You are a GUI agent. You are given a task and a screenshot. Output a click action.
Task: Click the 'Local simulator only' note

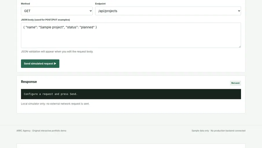pos(55,104)
